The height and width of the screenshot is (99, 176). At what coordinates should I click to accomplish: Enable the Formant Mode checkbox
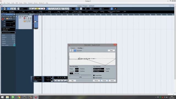pyautogui.click(x=94, y=75)
